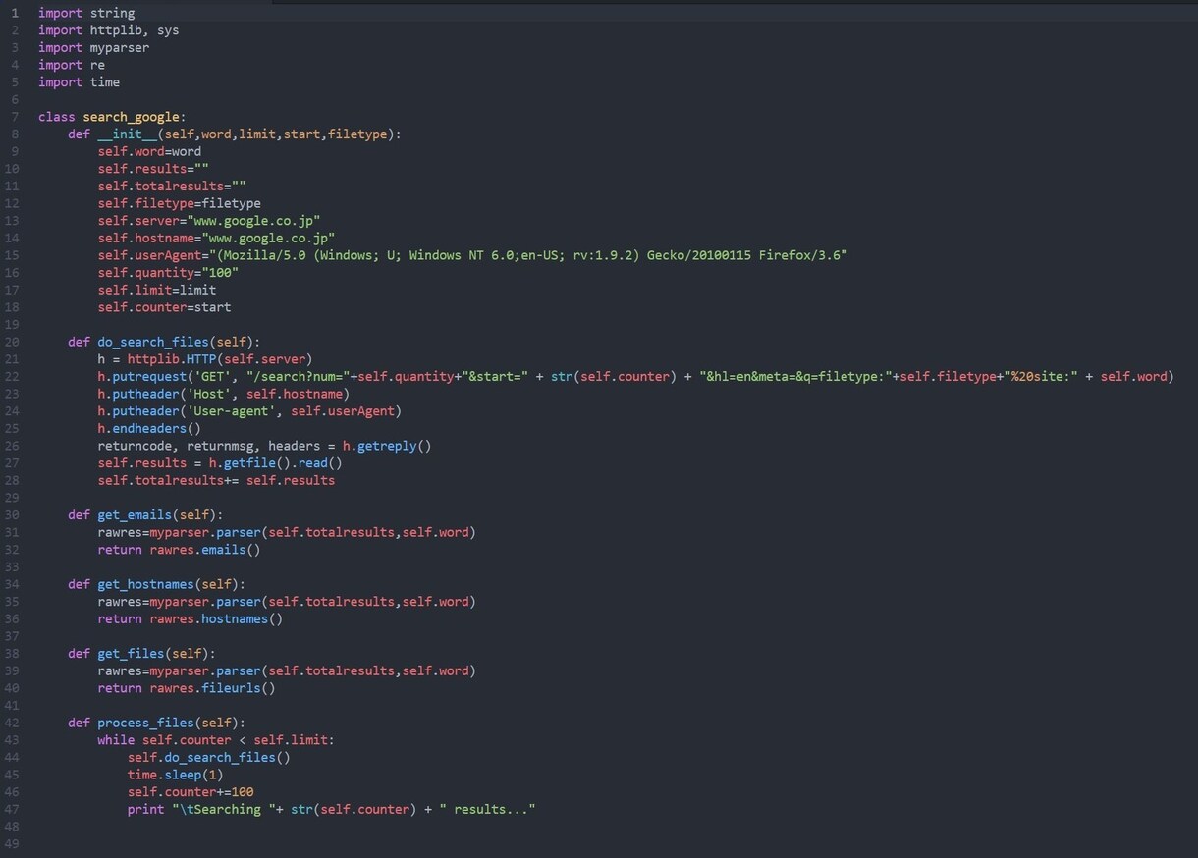Click the "self.counter=start" assignment
Viewport: 1198px width, 858px height.
[165, 307]
